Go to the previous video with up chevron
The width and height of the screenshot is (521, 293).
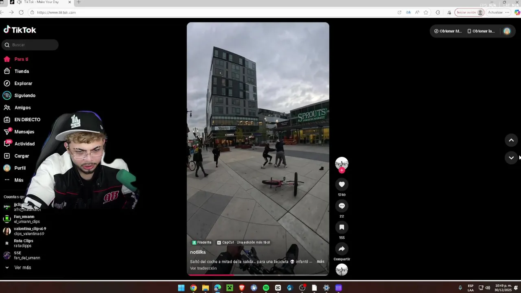point(511,140)
